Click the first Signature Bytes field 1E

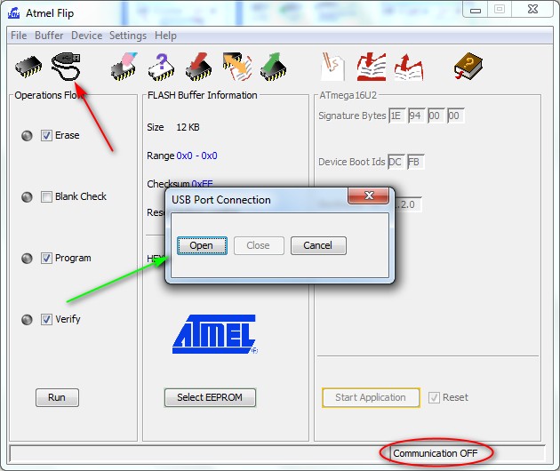click(x=396, y=116)
